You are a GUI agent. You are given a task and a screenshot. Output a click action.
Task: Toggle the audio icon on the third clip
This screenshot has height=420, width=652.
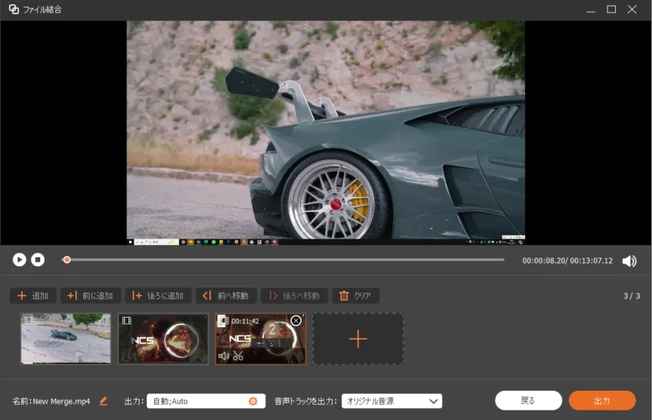click(x=223, y=356)
